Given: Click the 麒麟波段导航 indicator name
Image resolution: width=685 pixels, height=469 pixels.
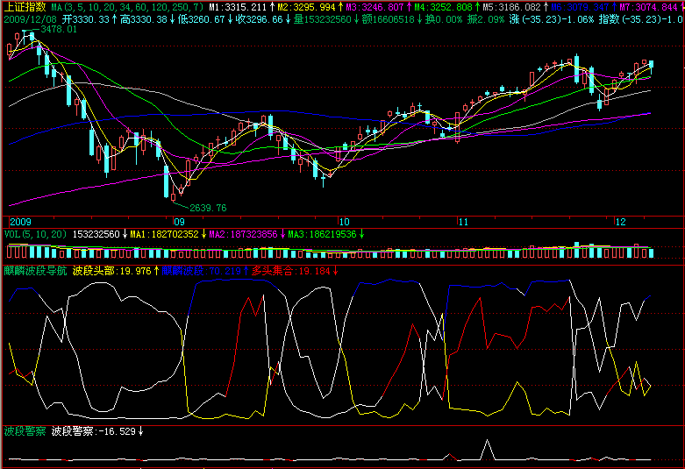Looking at the screenshot, I should [x=34, y=271].
